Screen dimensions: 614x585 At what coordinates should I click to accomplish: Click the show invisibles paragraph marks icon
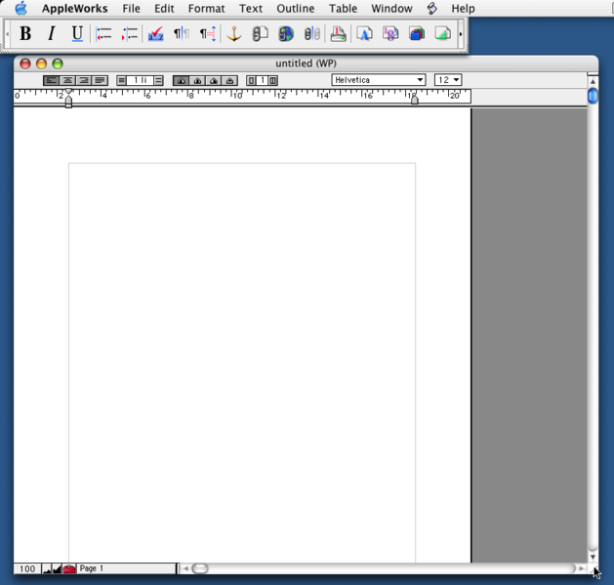(x=182, y=34)
